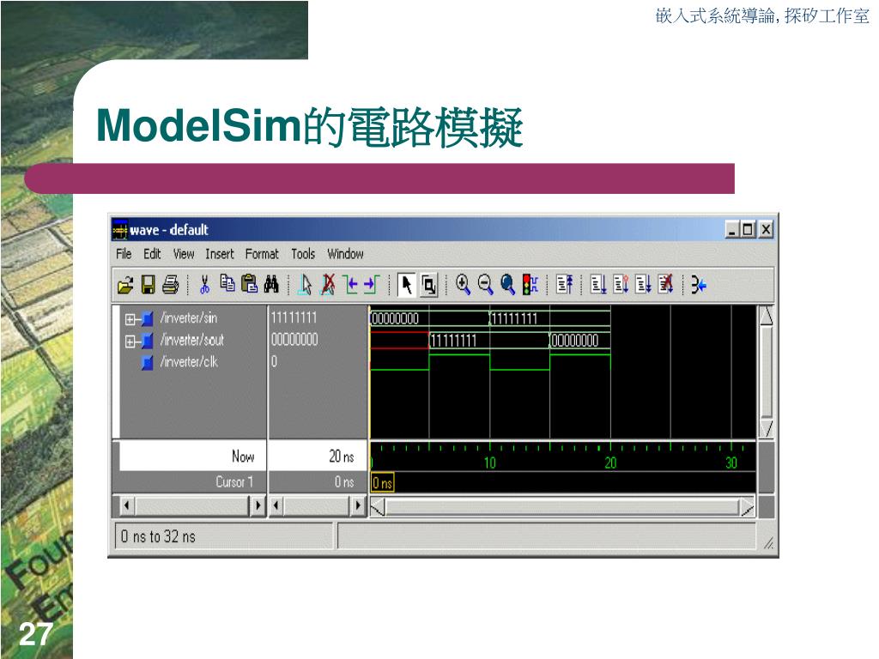This screenshot has width=879, height=659.
Task: Open the View menu
Action: coord(184,254)
